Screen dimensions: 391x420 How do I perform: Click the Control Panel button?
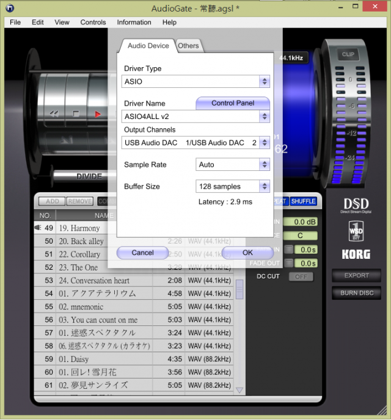tap(233, 103)
